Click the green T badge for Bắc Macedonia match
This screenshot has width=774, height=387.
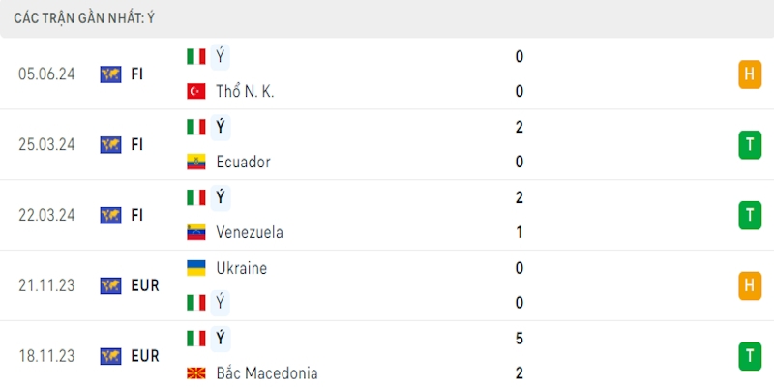point(749,356)
